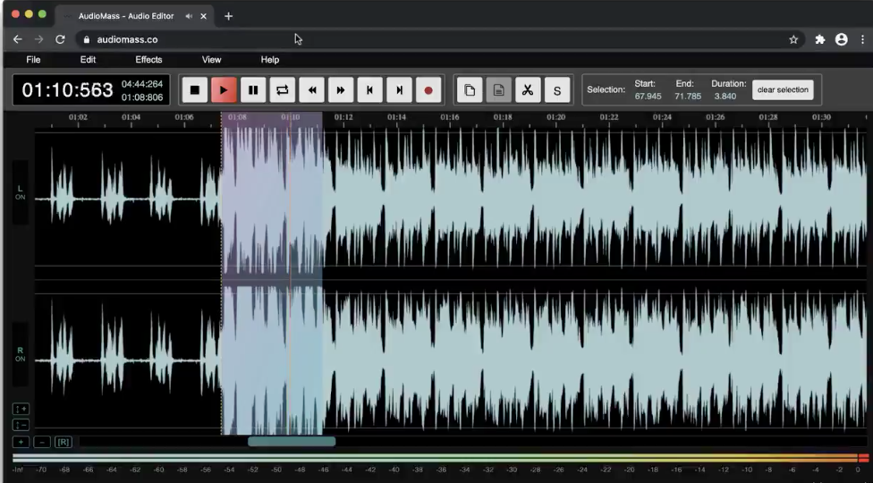Toggle the right channel R ON switch
This screenshot has width=873, height=483.
(20, 354)
